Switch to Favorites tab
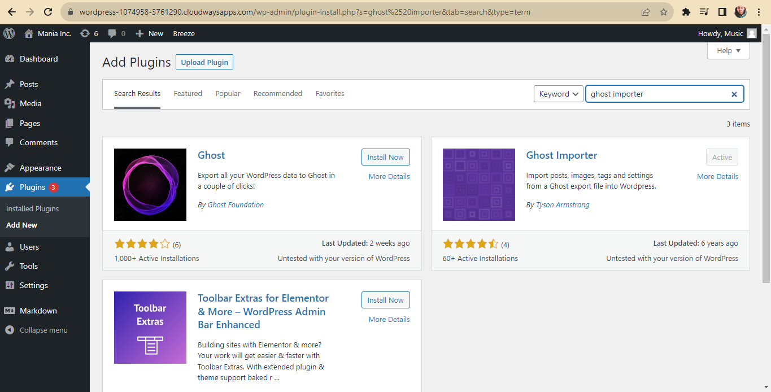The image size is (771, 392). [x=330, y=94]
